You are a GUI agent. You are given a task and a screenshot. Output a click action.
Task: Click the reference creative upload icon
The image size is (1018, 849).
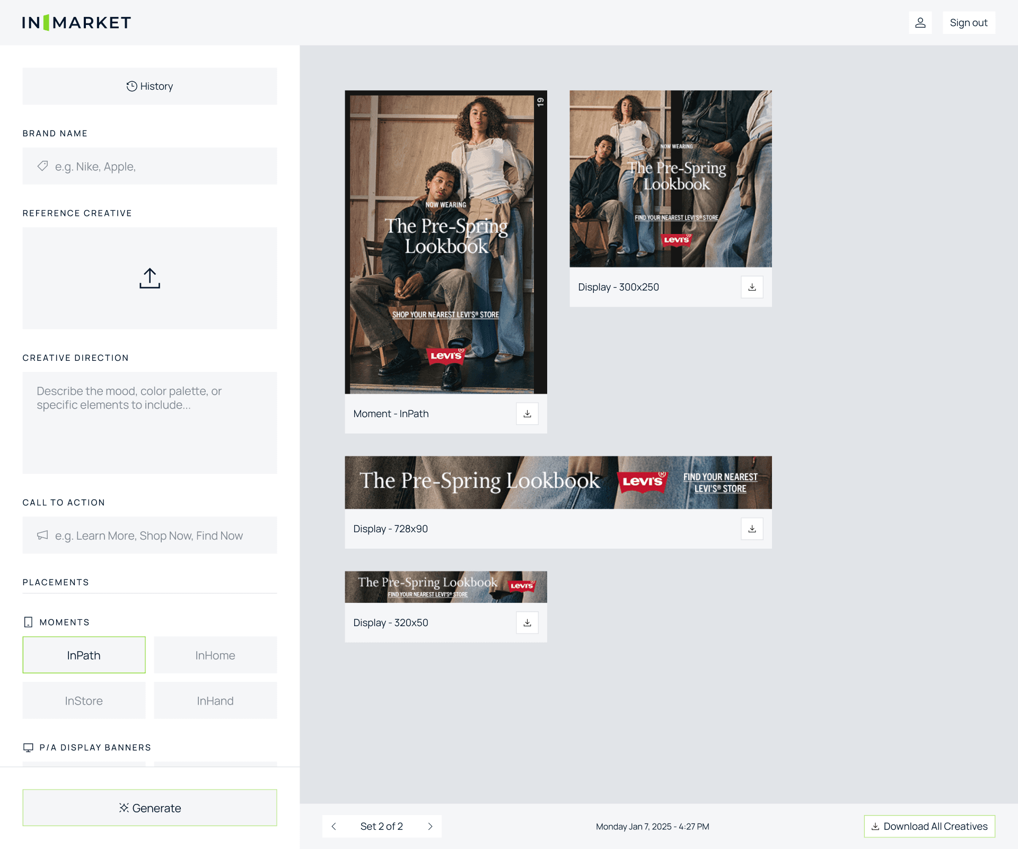click(150, 278)
